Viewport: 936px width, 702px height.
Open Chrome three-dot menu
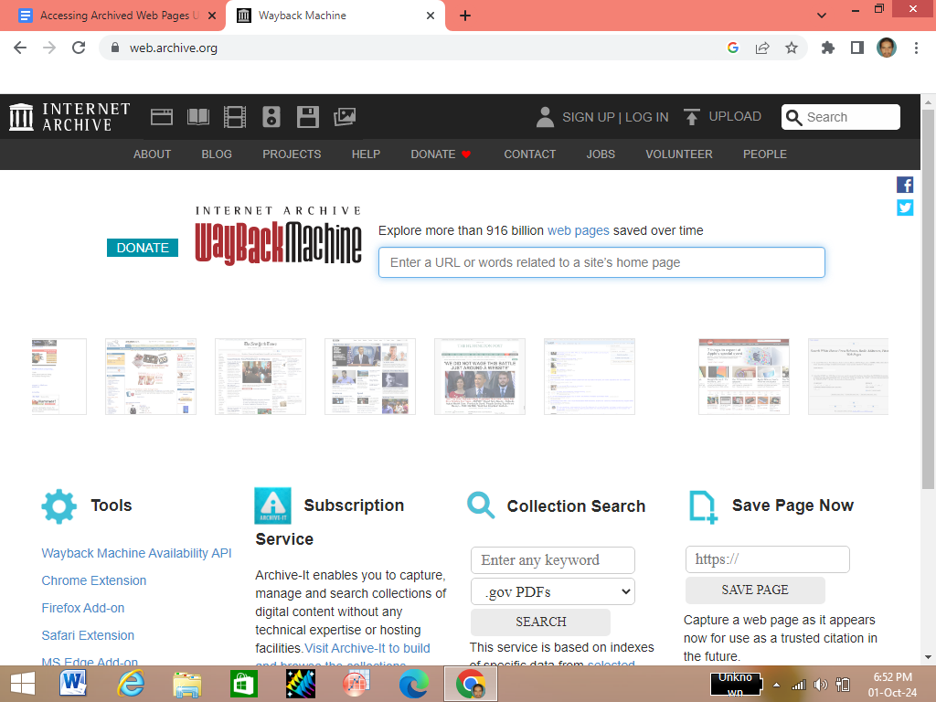916,48
